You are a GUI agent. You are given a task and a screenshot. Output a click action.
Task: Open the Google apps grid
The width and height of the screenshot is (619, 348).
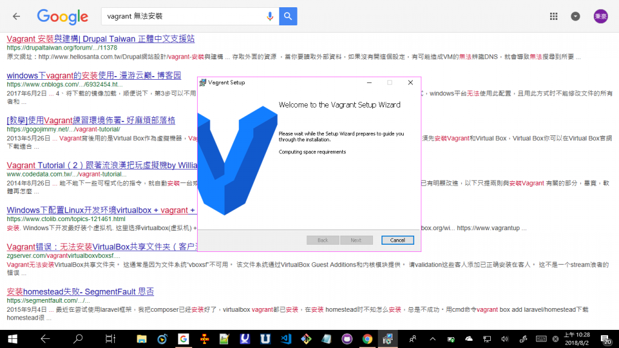tap(554, 16)
